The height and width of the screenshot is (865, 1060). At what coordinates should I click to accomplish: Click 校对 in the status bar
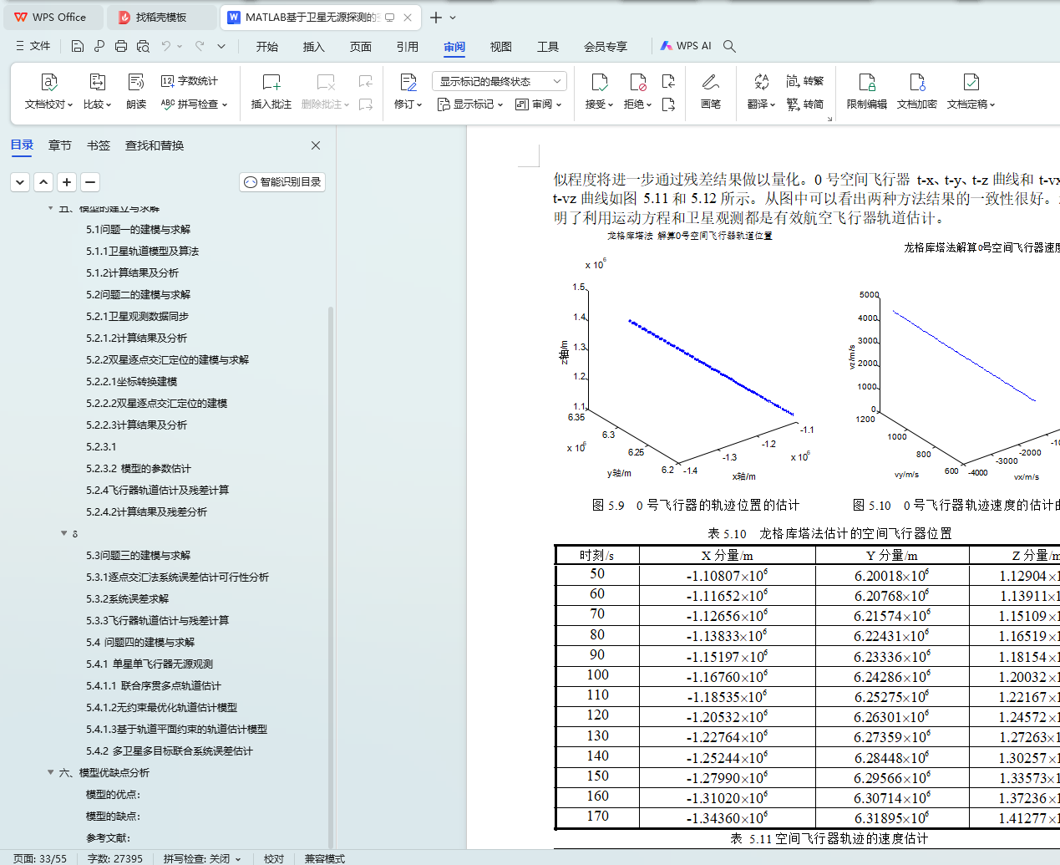[274, 858]
